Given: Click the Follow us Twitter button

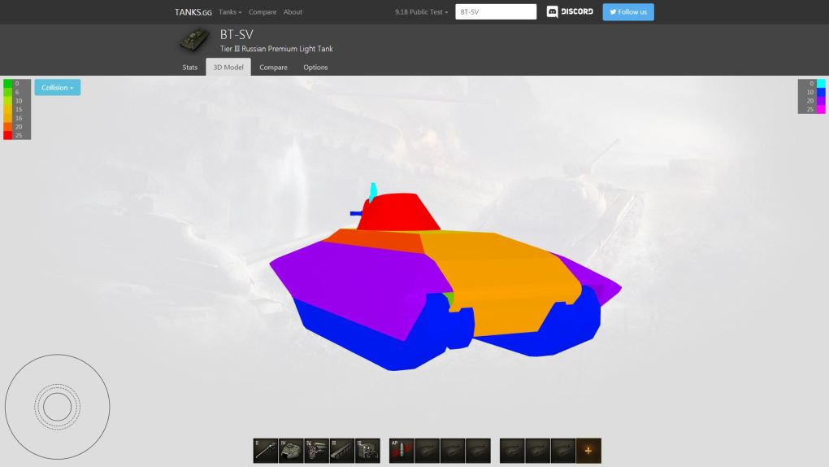Looking at the screenshot, I should pyautogui.click(x=627, y=12).
